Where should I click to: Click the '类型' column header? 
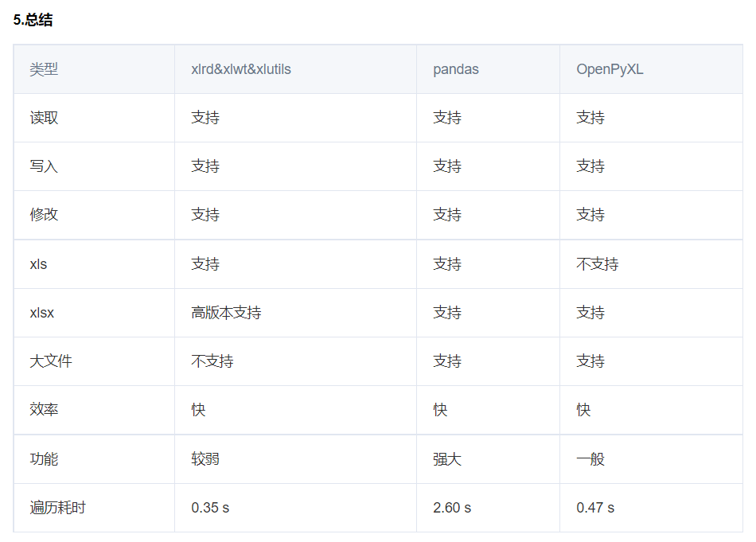[44, 69]
